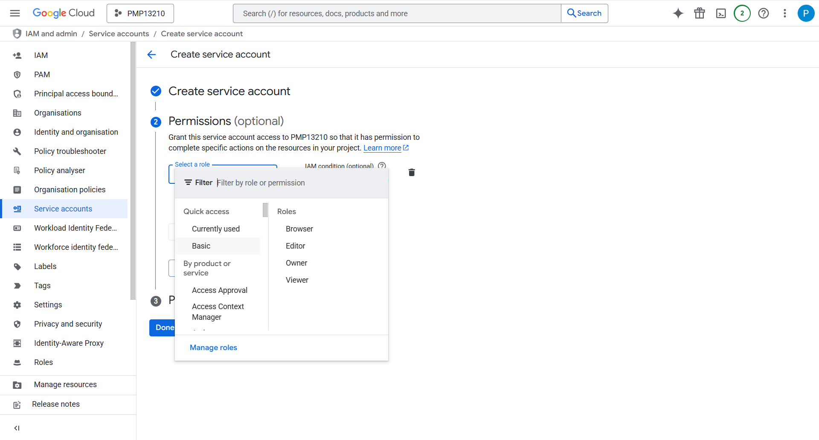Image resolution: width=819 pixels, height=440 pixels.
Task: Focus the Filter by role input
Action: coord(299,183)
